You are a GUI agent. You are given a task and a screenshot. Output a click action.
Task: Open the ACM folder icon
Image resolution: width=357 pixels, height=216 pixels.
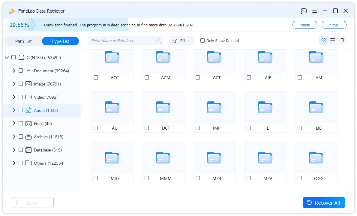click(163, 57)
